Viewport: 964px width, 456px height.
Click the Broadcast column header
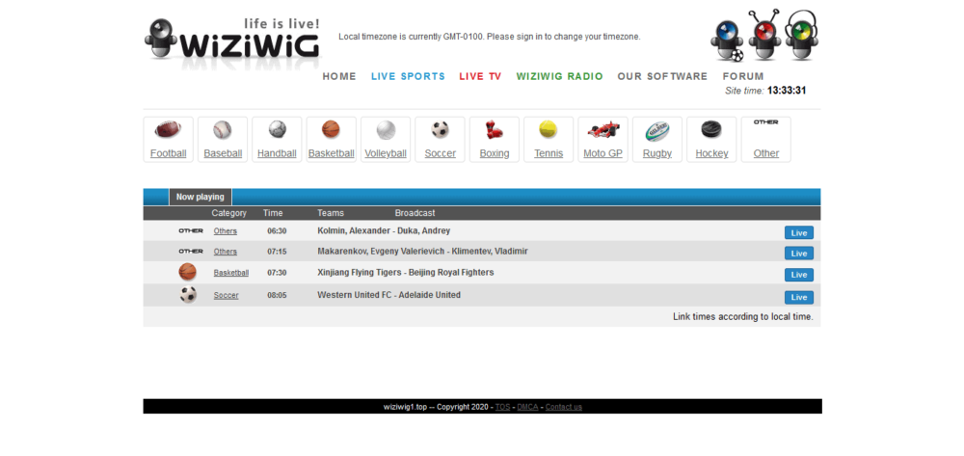[x=415, y=213]
